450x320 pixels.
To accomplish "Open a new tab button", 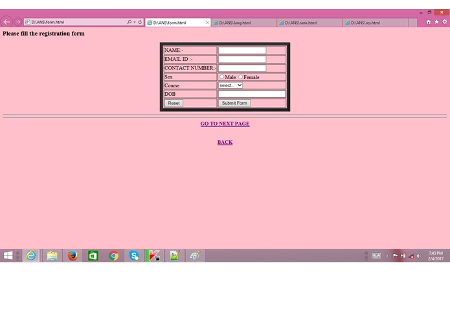I will pos(413,23).
